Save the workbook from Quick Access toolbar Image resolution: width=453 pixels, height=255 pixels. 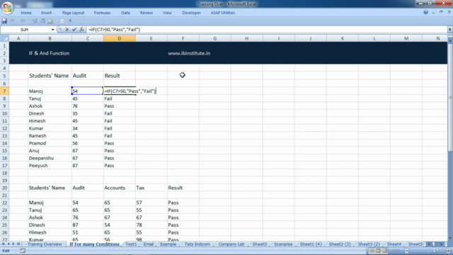click(4, 21)
